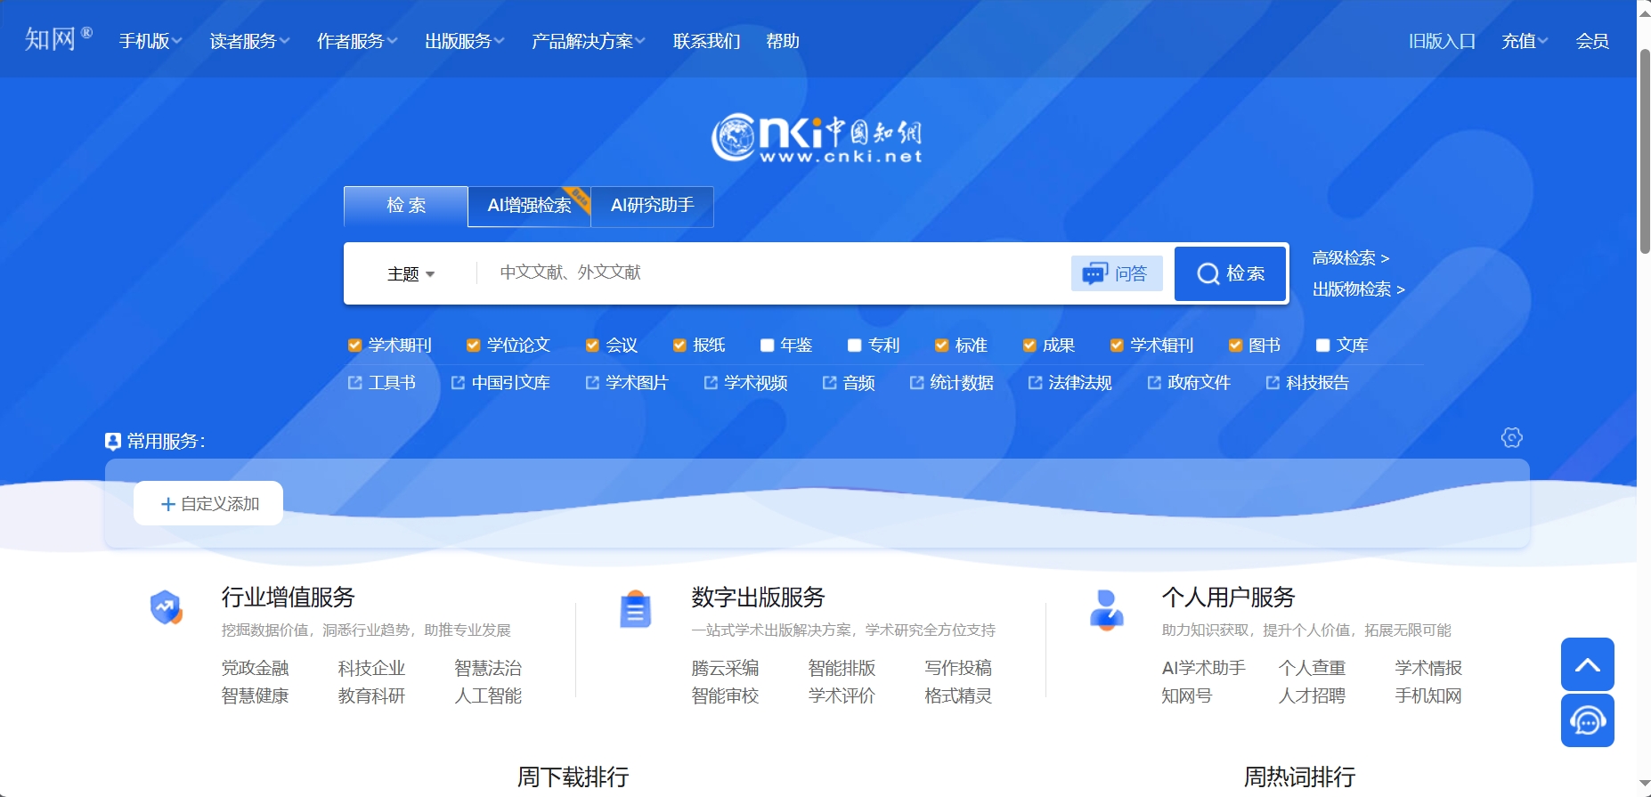
Task: Open 科技报告 external link
Action: pyautogui.click(x=1307, y=383)
